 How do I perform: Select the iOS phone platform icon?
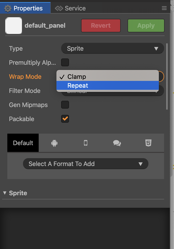click(86, 143)
